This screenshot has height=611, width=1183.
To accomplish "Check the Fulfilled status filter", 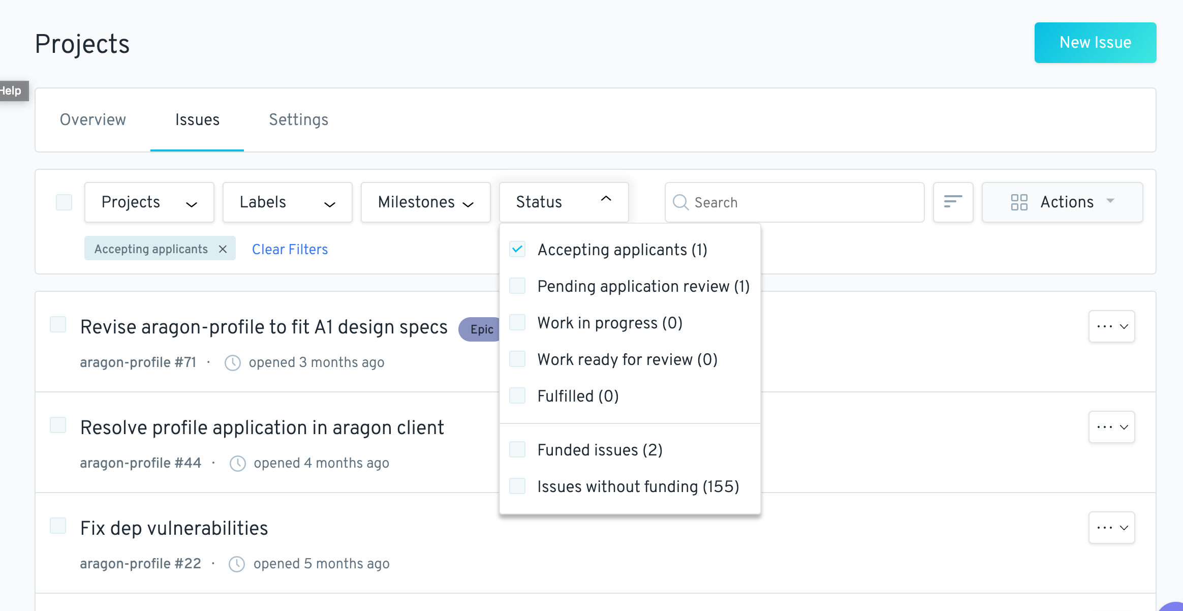I will coord(517,395).
